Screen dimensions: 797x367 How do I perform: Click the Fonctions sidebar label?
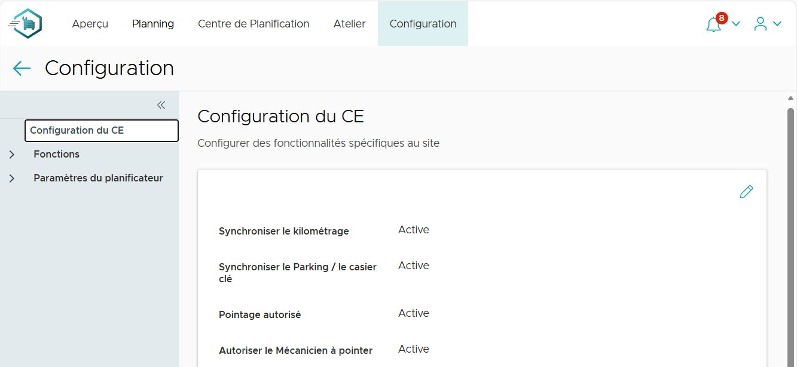coord(57,155)
